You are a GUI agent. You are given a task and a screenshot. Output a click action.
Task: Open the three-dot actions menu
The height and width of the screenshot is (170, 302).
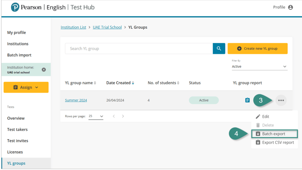[281, 101]
